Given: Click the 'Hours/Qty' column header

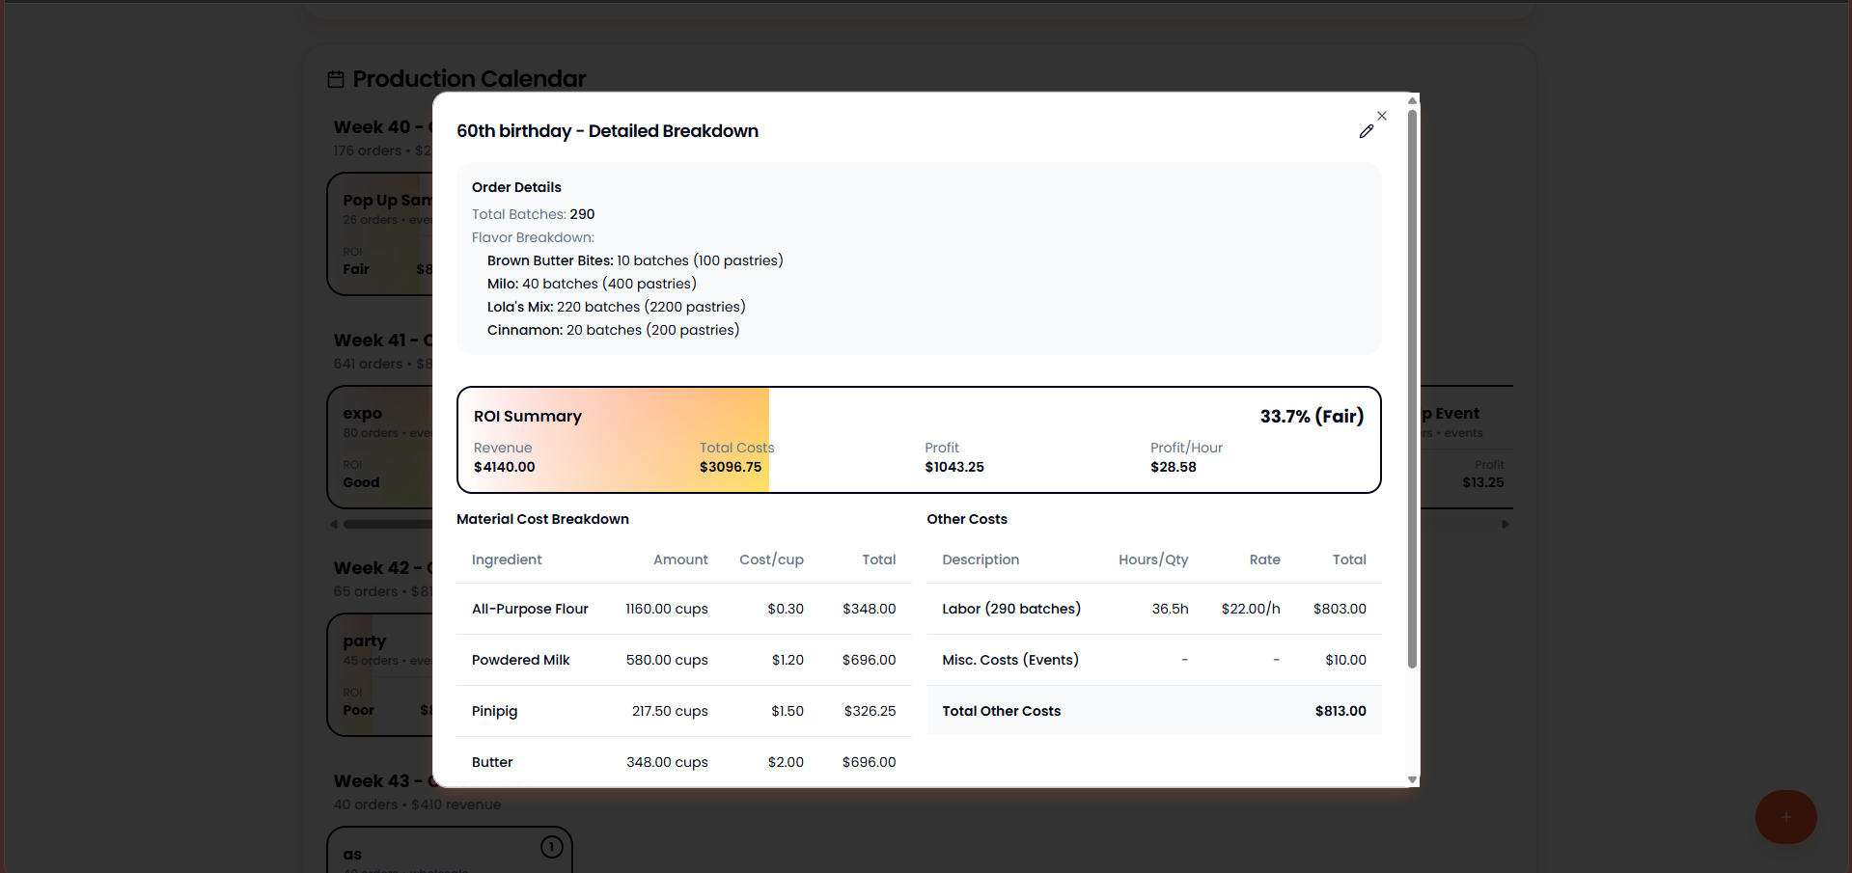Looking at the screenshot, I should (x=1153, y=559).
